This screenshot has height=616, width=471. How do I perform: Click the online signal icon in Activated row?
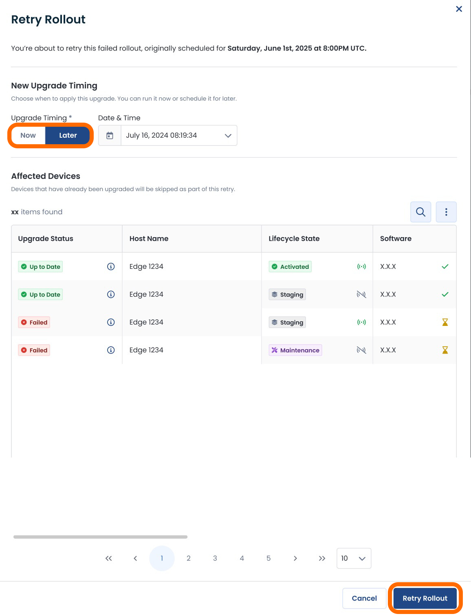(361, 266)
